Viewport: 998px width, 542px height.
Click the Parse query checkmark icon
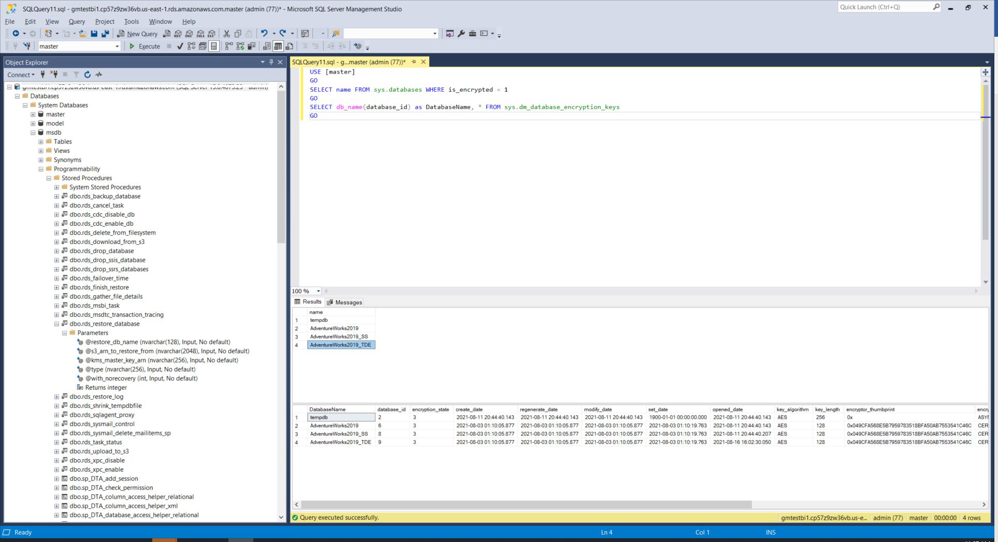[180, 47]
